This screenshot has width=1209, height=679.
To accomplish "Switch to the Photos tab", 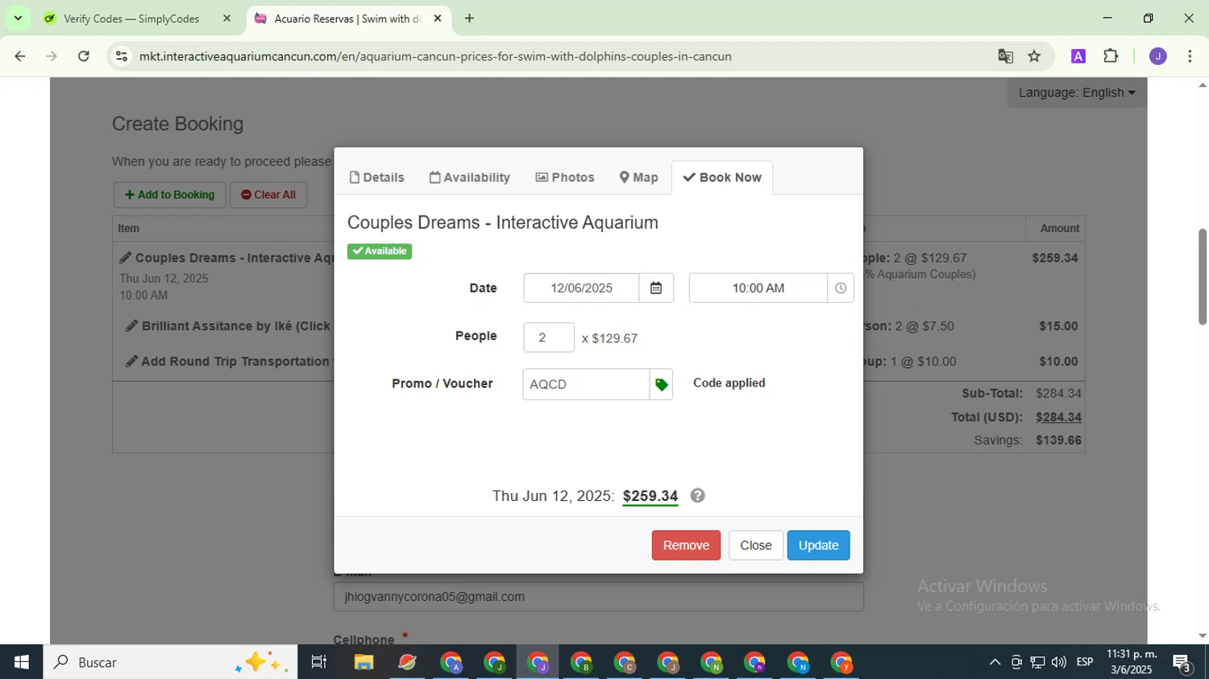I will point(565,177).
